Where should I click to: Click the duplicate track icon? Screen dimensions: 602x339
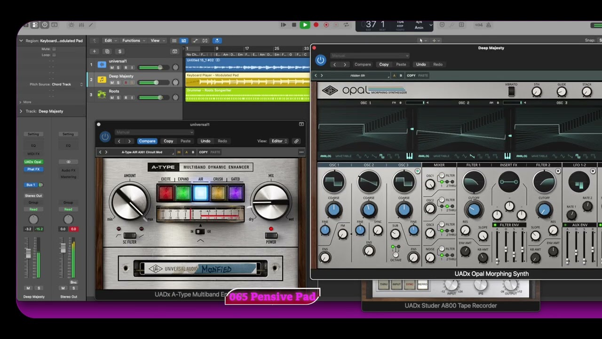(107, 51)
